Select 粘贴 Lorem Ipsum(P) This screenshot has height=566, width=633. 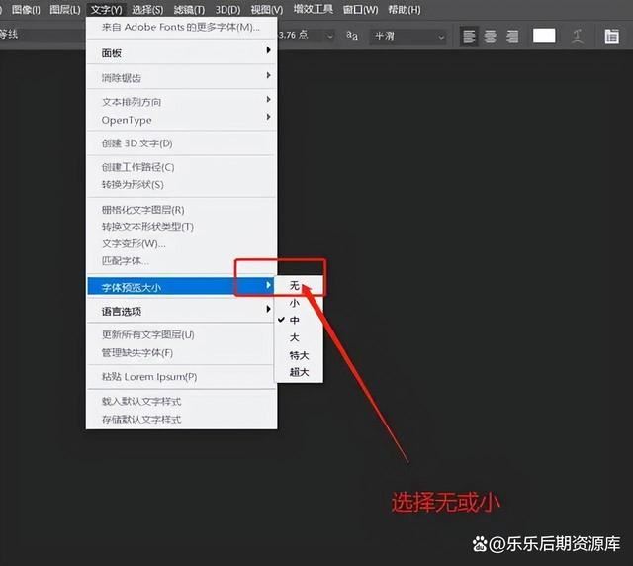tap(182, 377)
